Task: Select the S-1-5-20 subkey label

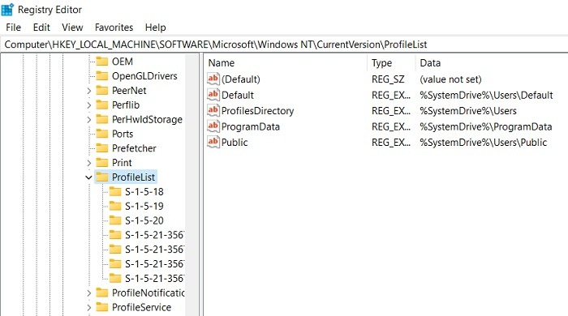Action: click(144, 220)
